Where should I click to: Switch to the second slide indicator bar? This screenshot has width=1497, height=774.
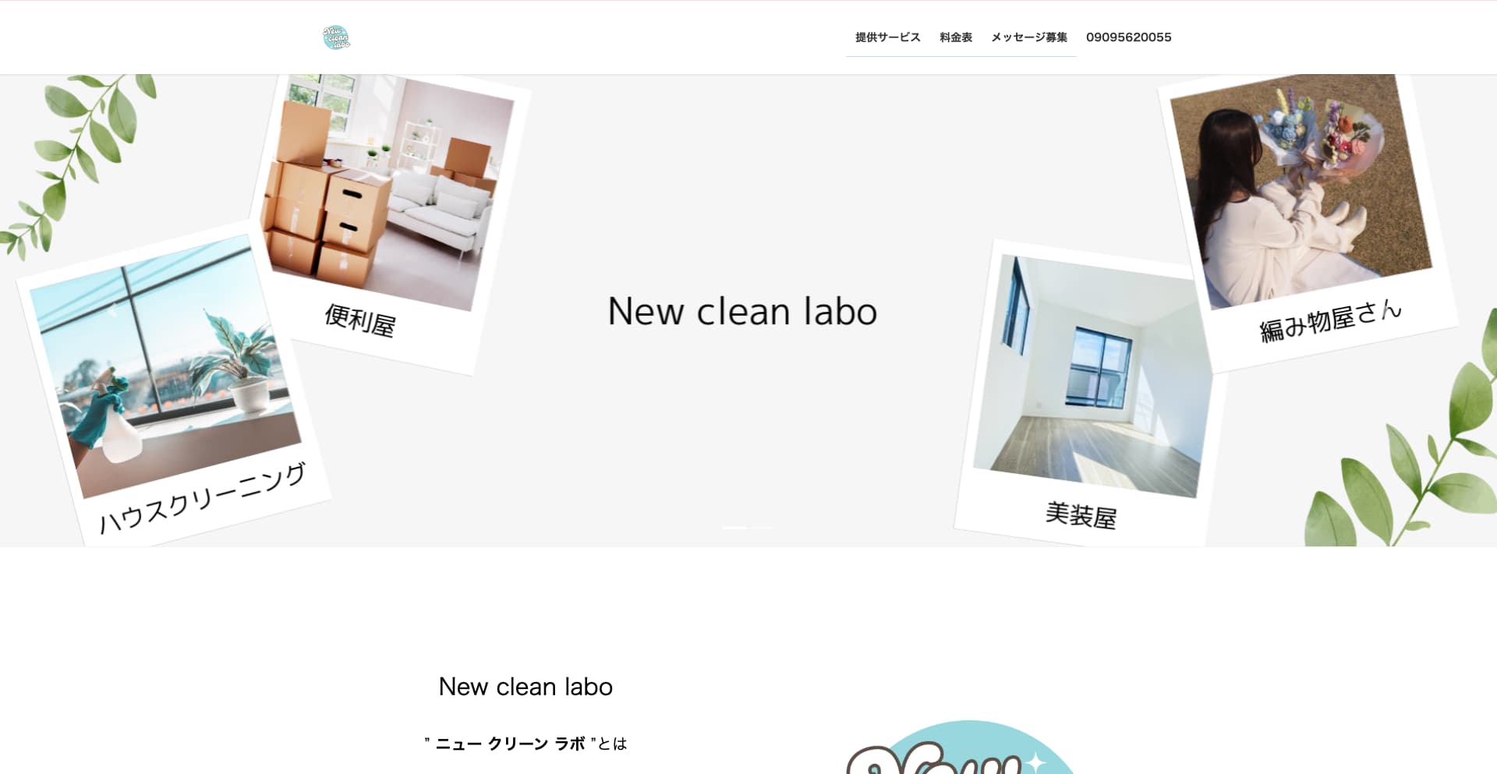point(761,528)
